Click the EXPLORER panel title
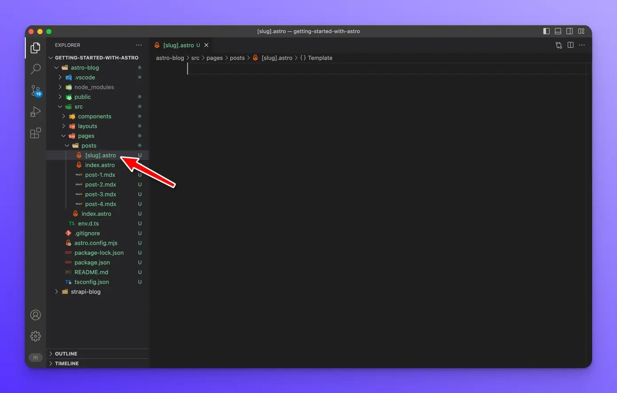Screen dimensions: 617x393 67,45
